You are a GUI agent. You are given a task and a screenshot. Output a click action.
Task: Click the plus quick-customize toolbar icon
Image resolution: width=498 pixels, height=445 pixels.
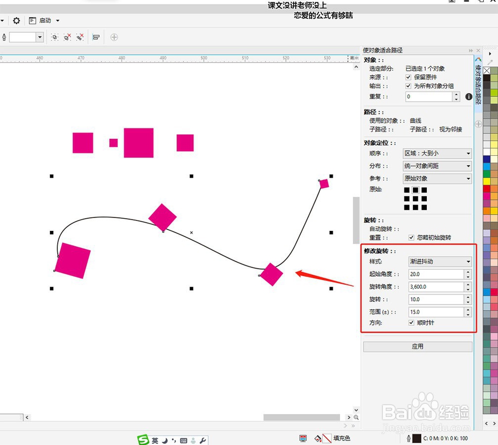coord(114,37)
